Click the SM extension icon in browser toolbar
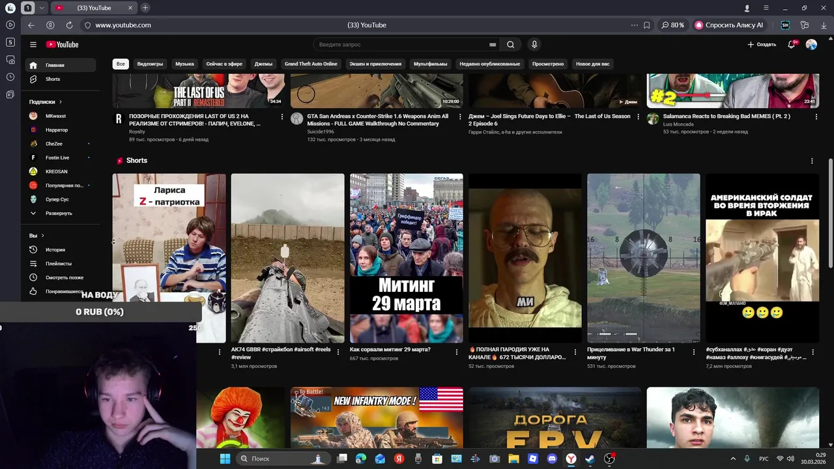Screen dimensions: 834x469 (x=785, y=25)
